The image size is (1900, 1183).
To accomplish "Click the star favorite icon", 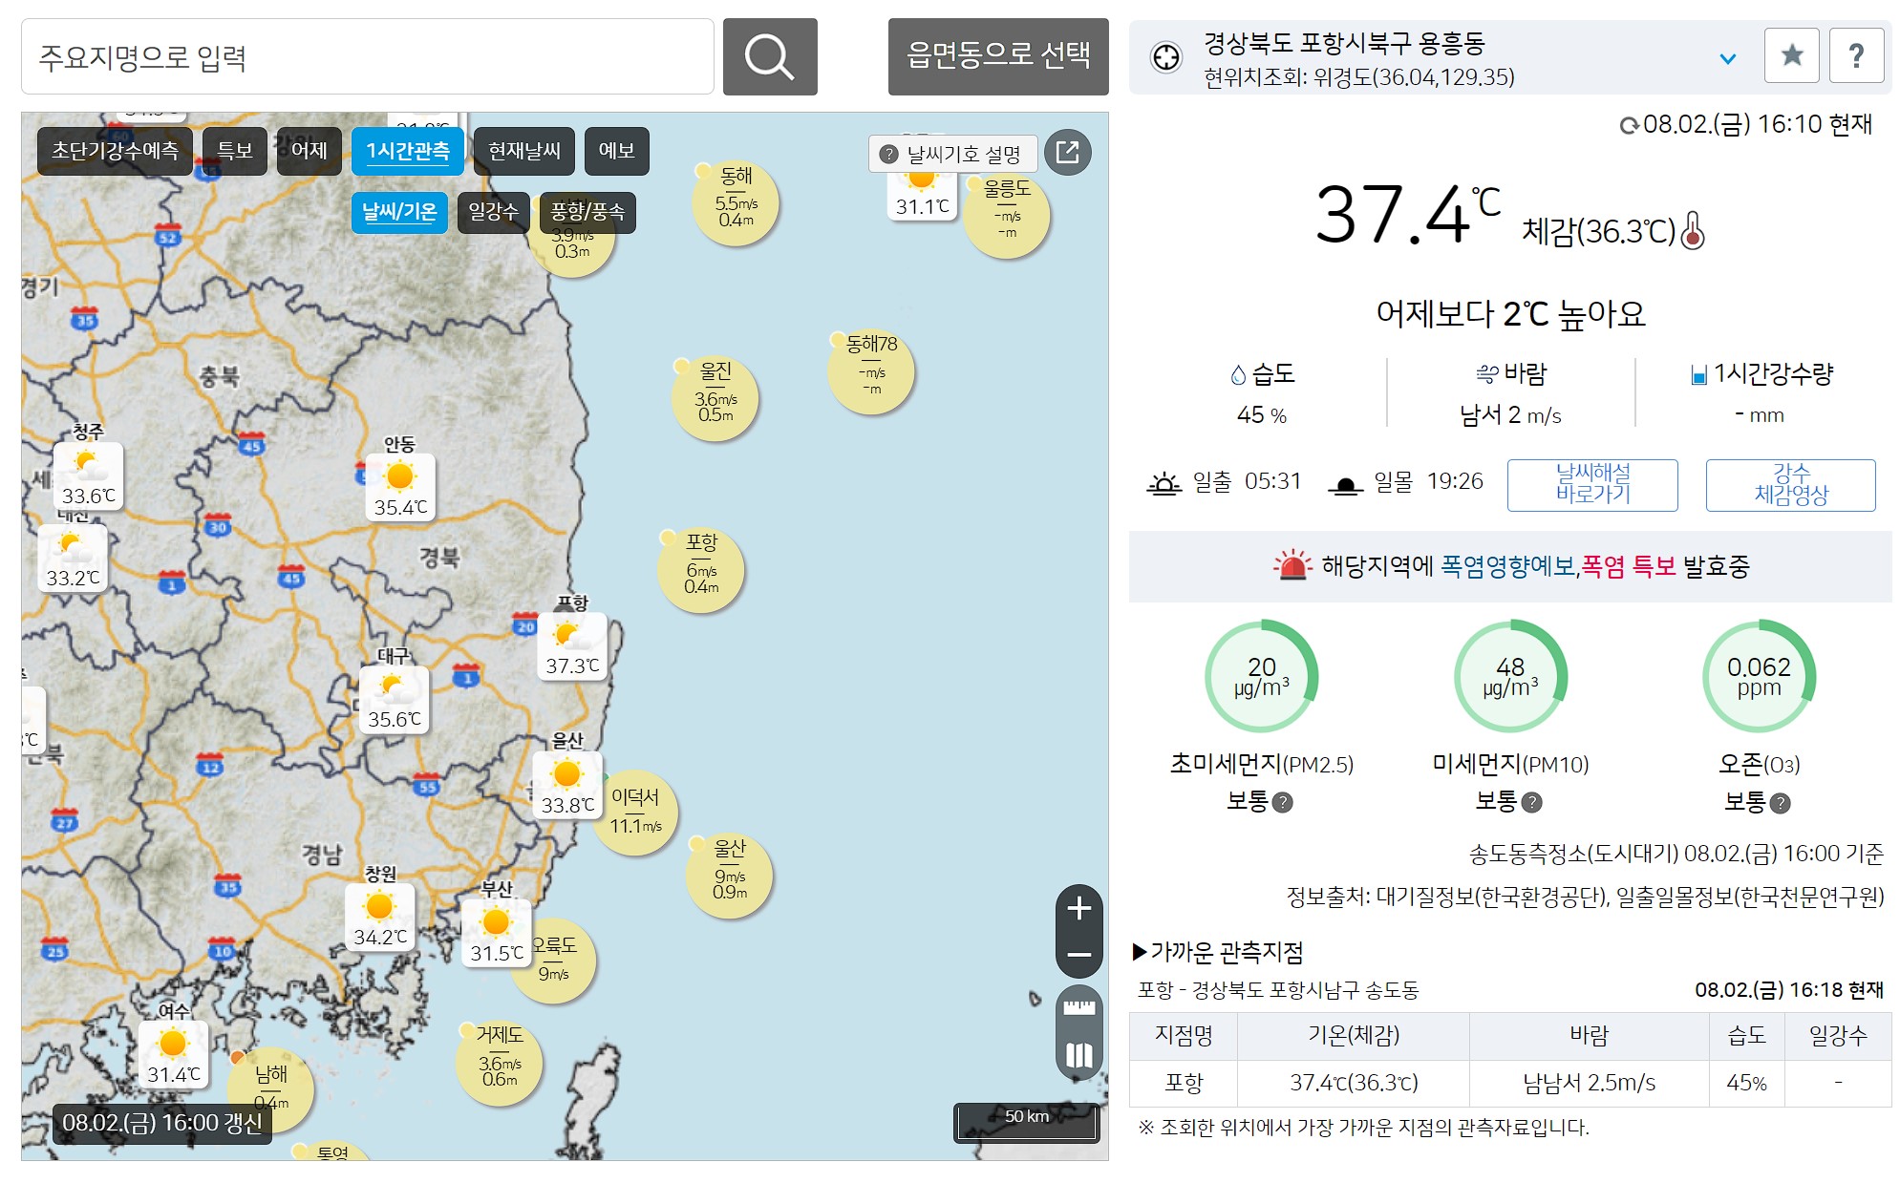I will (1791, 55).
